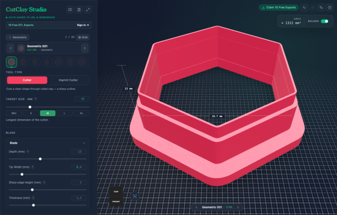The height and width of the screenshot is (215, 337).
Task: Click the Thickness value field 1,2
Action: (79, 198)
